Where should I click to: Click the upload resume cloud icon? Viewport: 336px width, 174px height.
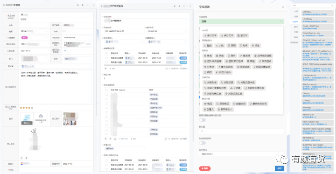[x=41, y=116]
